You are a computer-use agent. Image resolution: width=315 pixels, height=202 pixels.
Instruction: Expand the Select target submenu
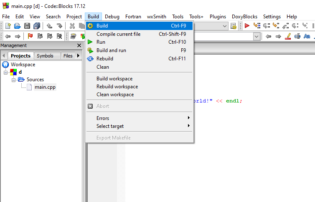(139, 126)
